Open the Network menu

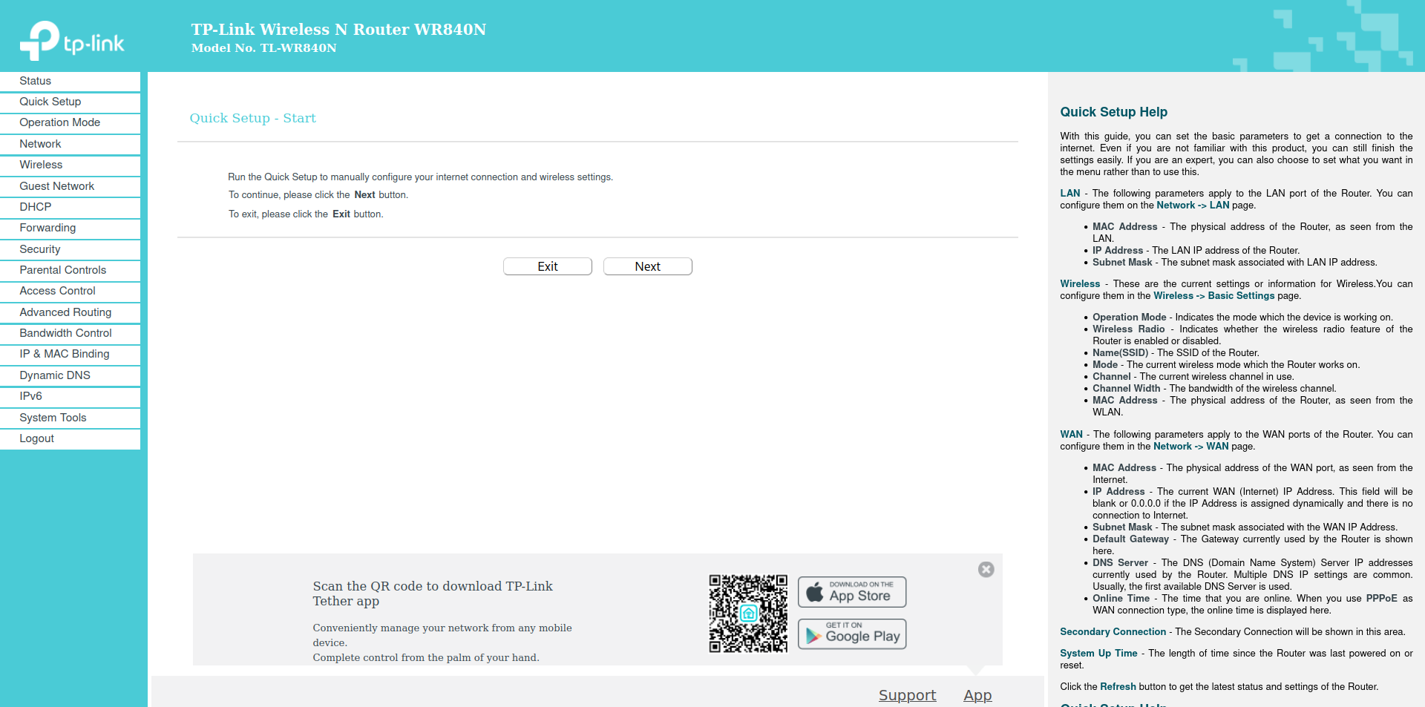[x=39, y=144]
